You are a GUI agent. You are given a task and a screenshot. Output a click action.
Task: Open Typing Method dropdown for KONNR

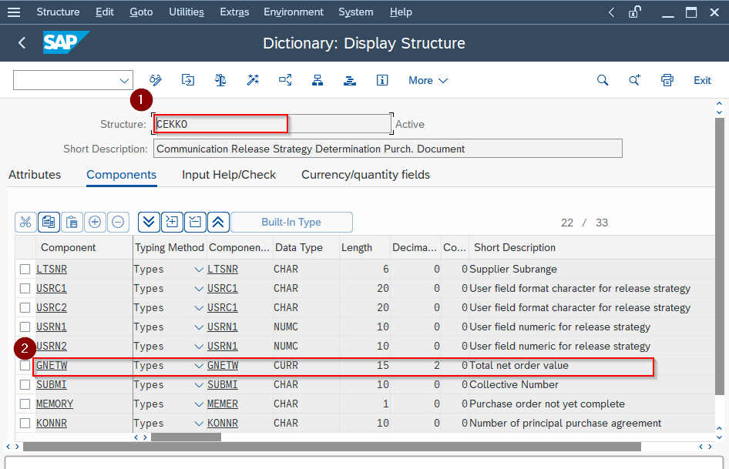pos(199,424)
